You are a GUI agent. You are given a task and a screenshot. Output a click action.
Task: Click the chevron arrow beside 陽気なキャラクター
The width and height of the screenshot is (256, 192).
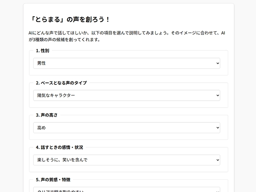click(x=217, y=95)
